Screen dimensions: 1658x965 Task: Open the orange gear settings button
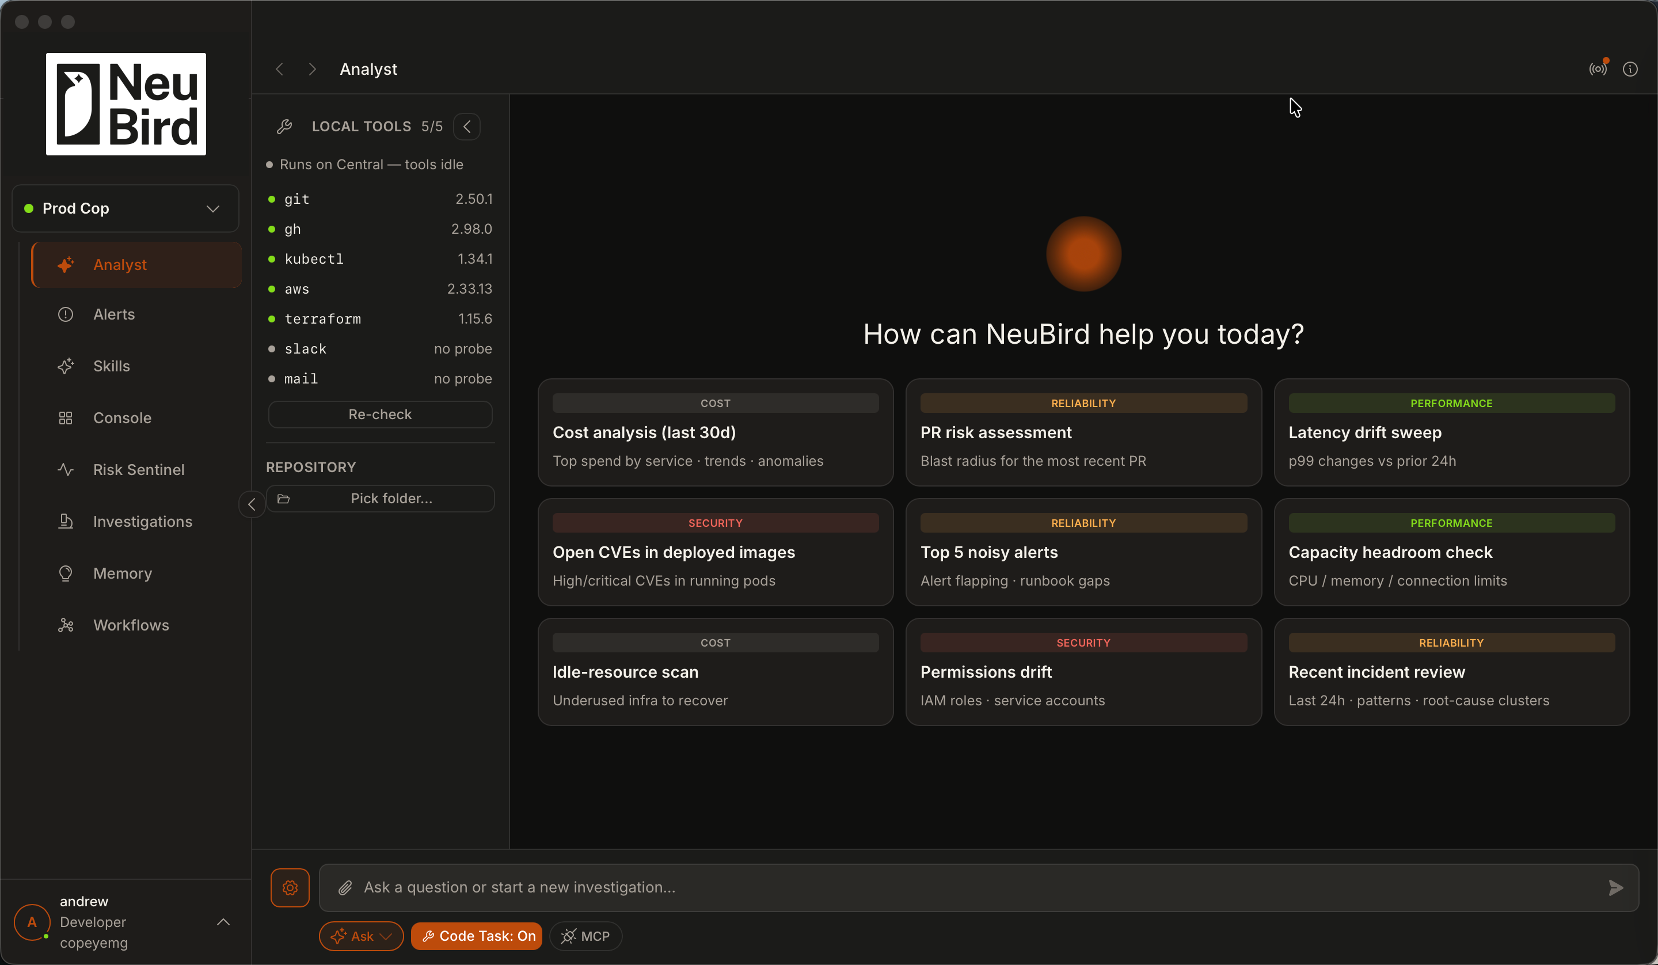click(290, 887)
